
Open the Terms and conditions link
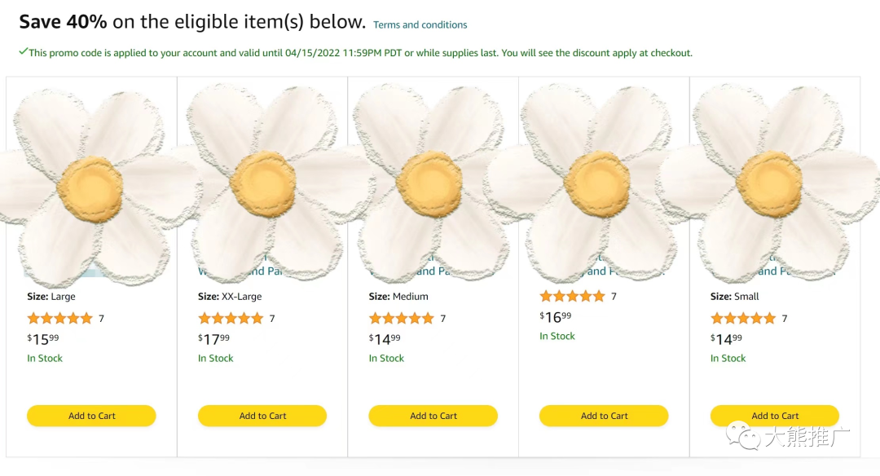[420, 24]
